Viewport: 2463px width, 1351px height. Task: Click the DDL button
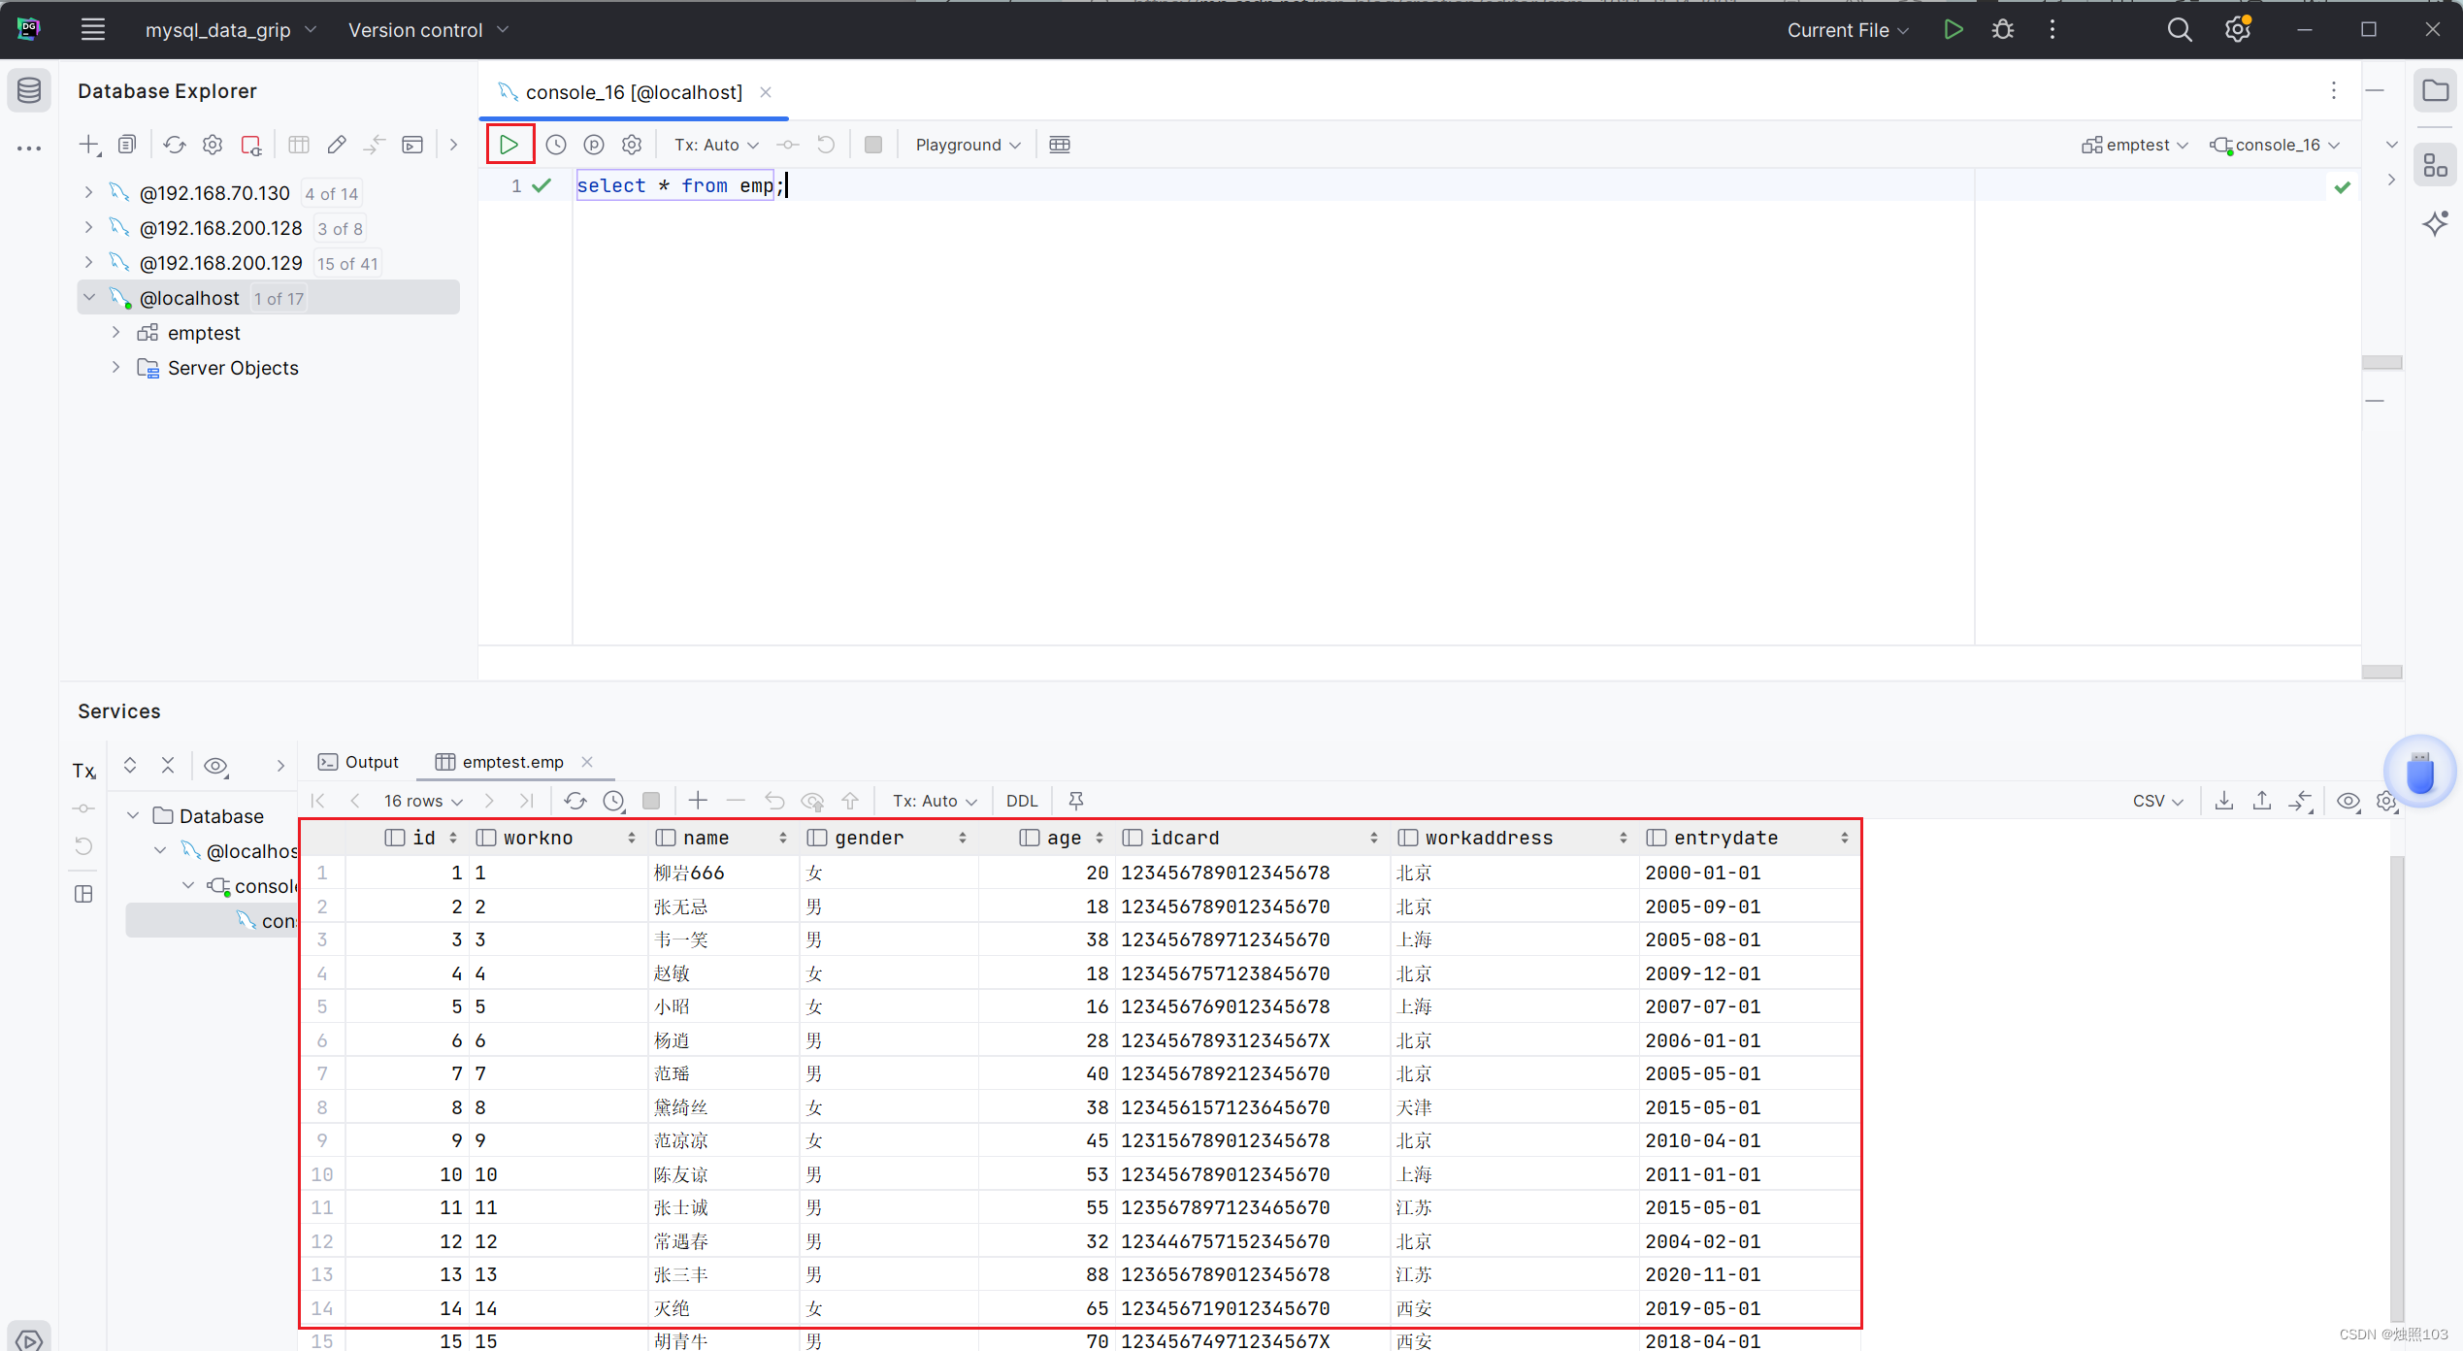1022,801
